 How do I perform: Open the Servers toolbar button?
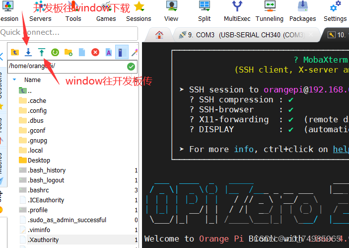coord(40,11)
